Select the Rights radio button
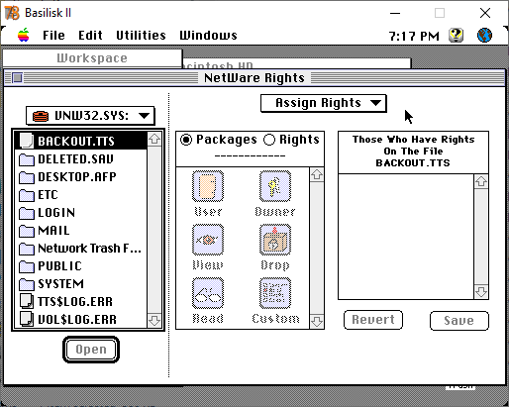This screenshot has height=407, width=509. coord(269,140)
